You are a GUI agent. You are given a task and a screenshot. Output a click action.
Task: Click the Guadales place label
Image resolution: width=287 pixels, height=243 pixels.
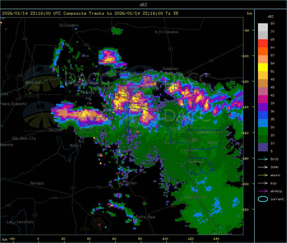coord(170,69)
